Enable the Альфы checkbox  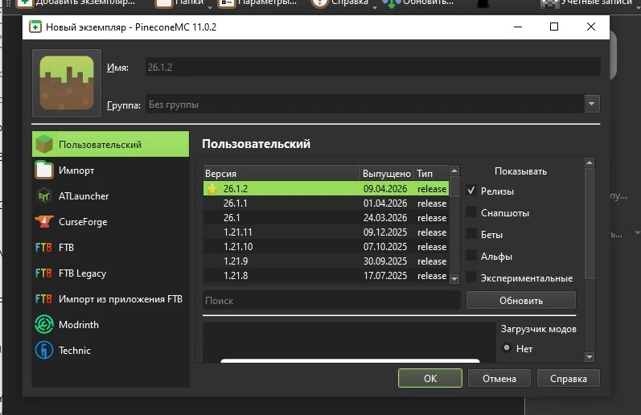[471, 255]
